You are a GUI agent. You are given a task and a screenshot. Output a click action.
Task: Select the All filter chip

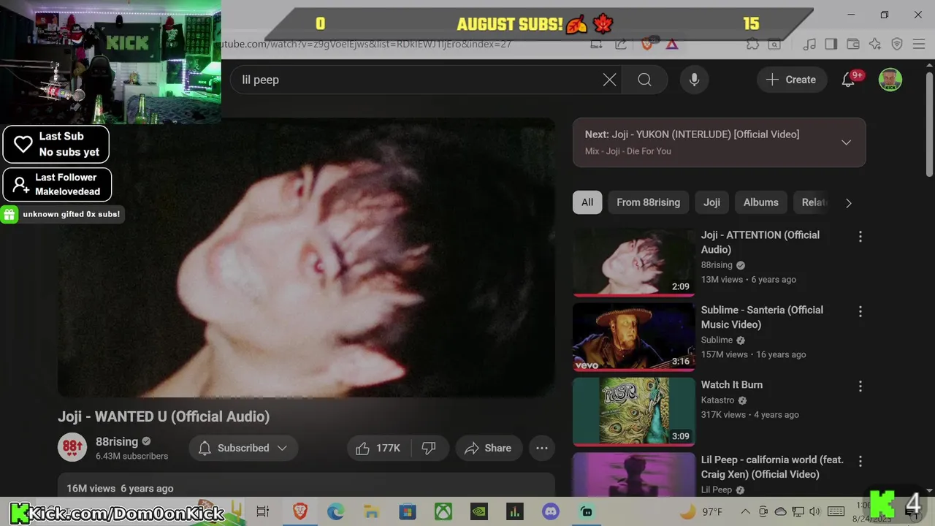[x=587, y=202]
